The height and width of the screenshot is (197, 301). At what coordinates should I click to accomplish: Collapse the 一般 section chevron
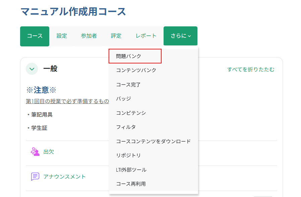[x=32, y=69]
